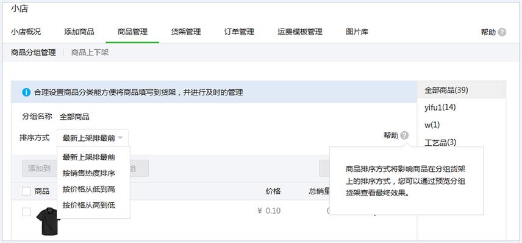Viewport: 522px width, 243px height.
Task: Go to the 货架管理 tab
Action: (185, 32)
